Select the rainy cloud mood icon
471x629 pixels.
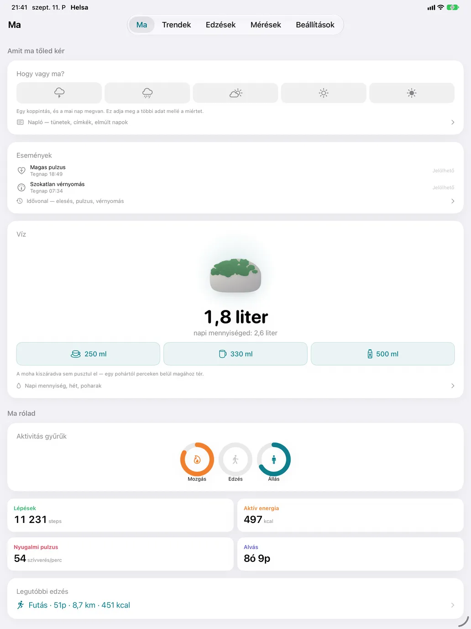(147, 93)
